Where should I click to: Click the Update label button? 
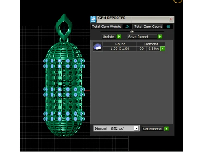(x=108, y=37)
